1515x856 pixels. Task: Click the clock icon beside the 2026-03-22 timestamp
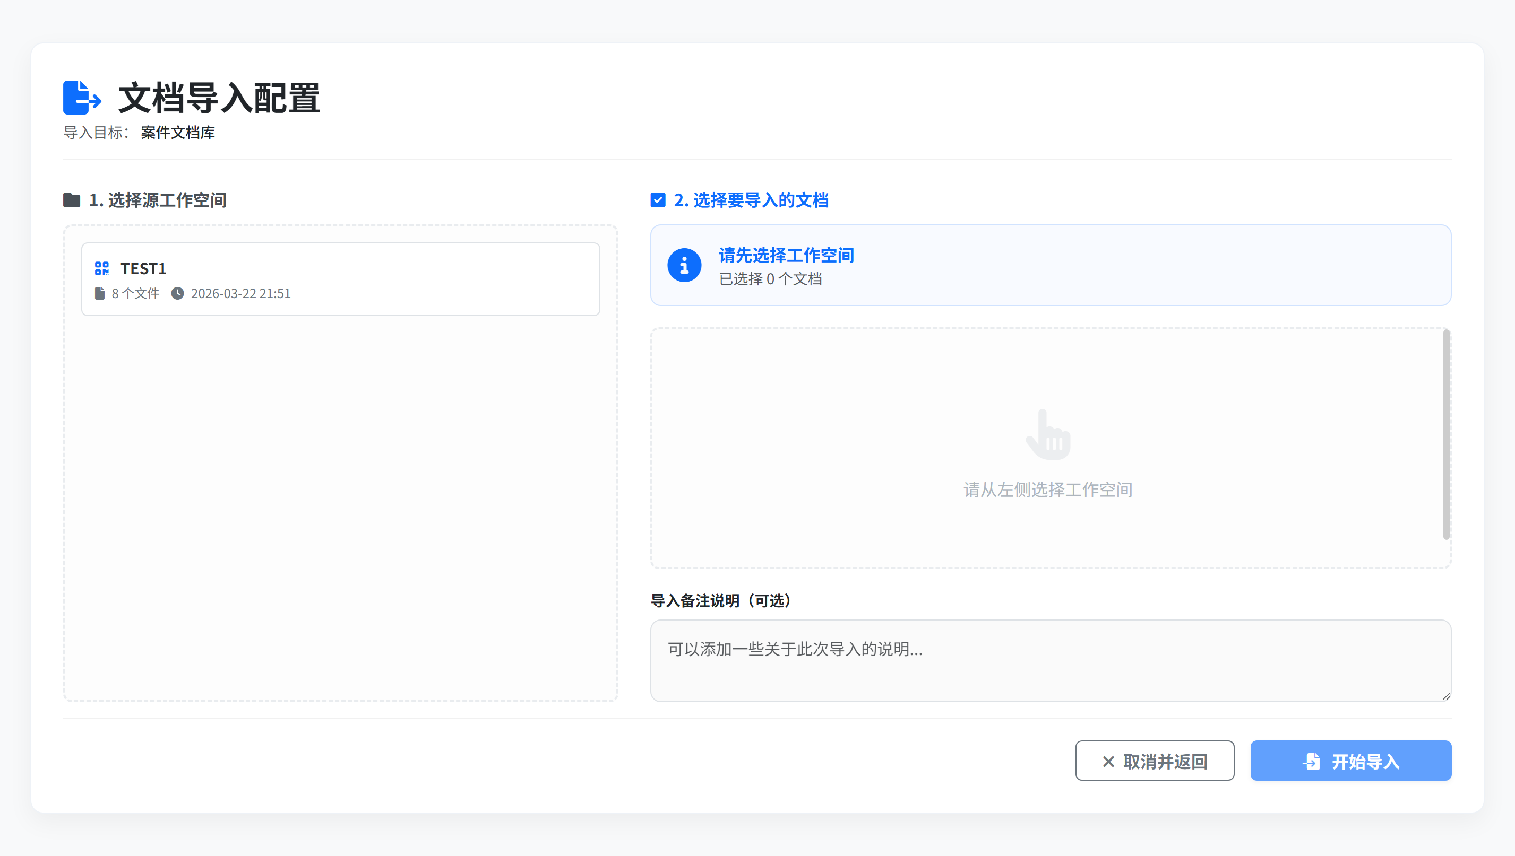coord(178,293)
